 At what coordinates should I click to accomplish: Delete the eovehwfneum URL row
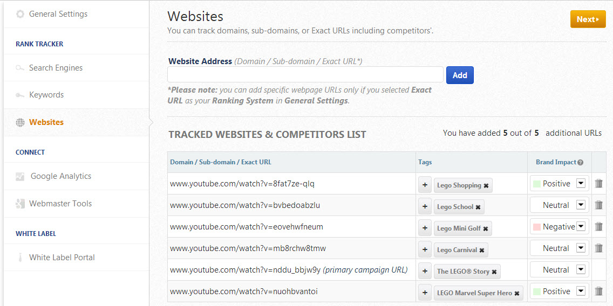coord(598,226)
